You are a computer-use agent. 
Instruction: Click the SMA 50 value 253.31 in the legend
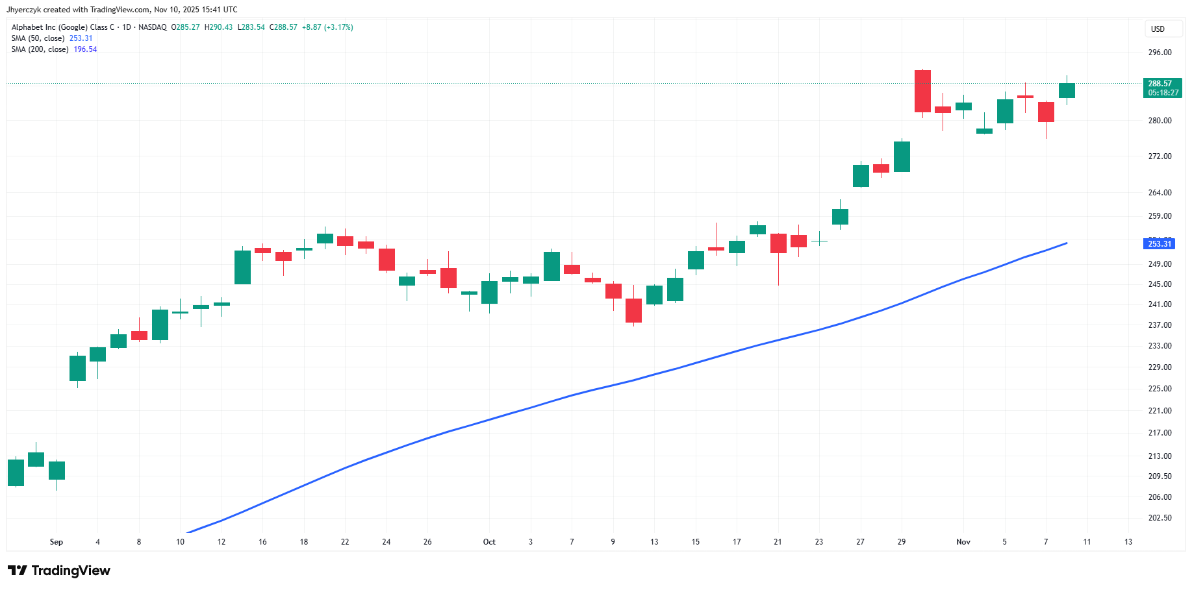[81, 38]
